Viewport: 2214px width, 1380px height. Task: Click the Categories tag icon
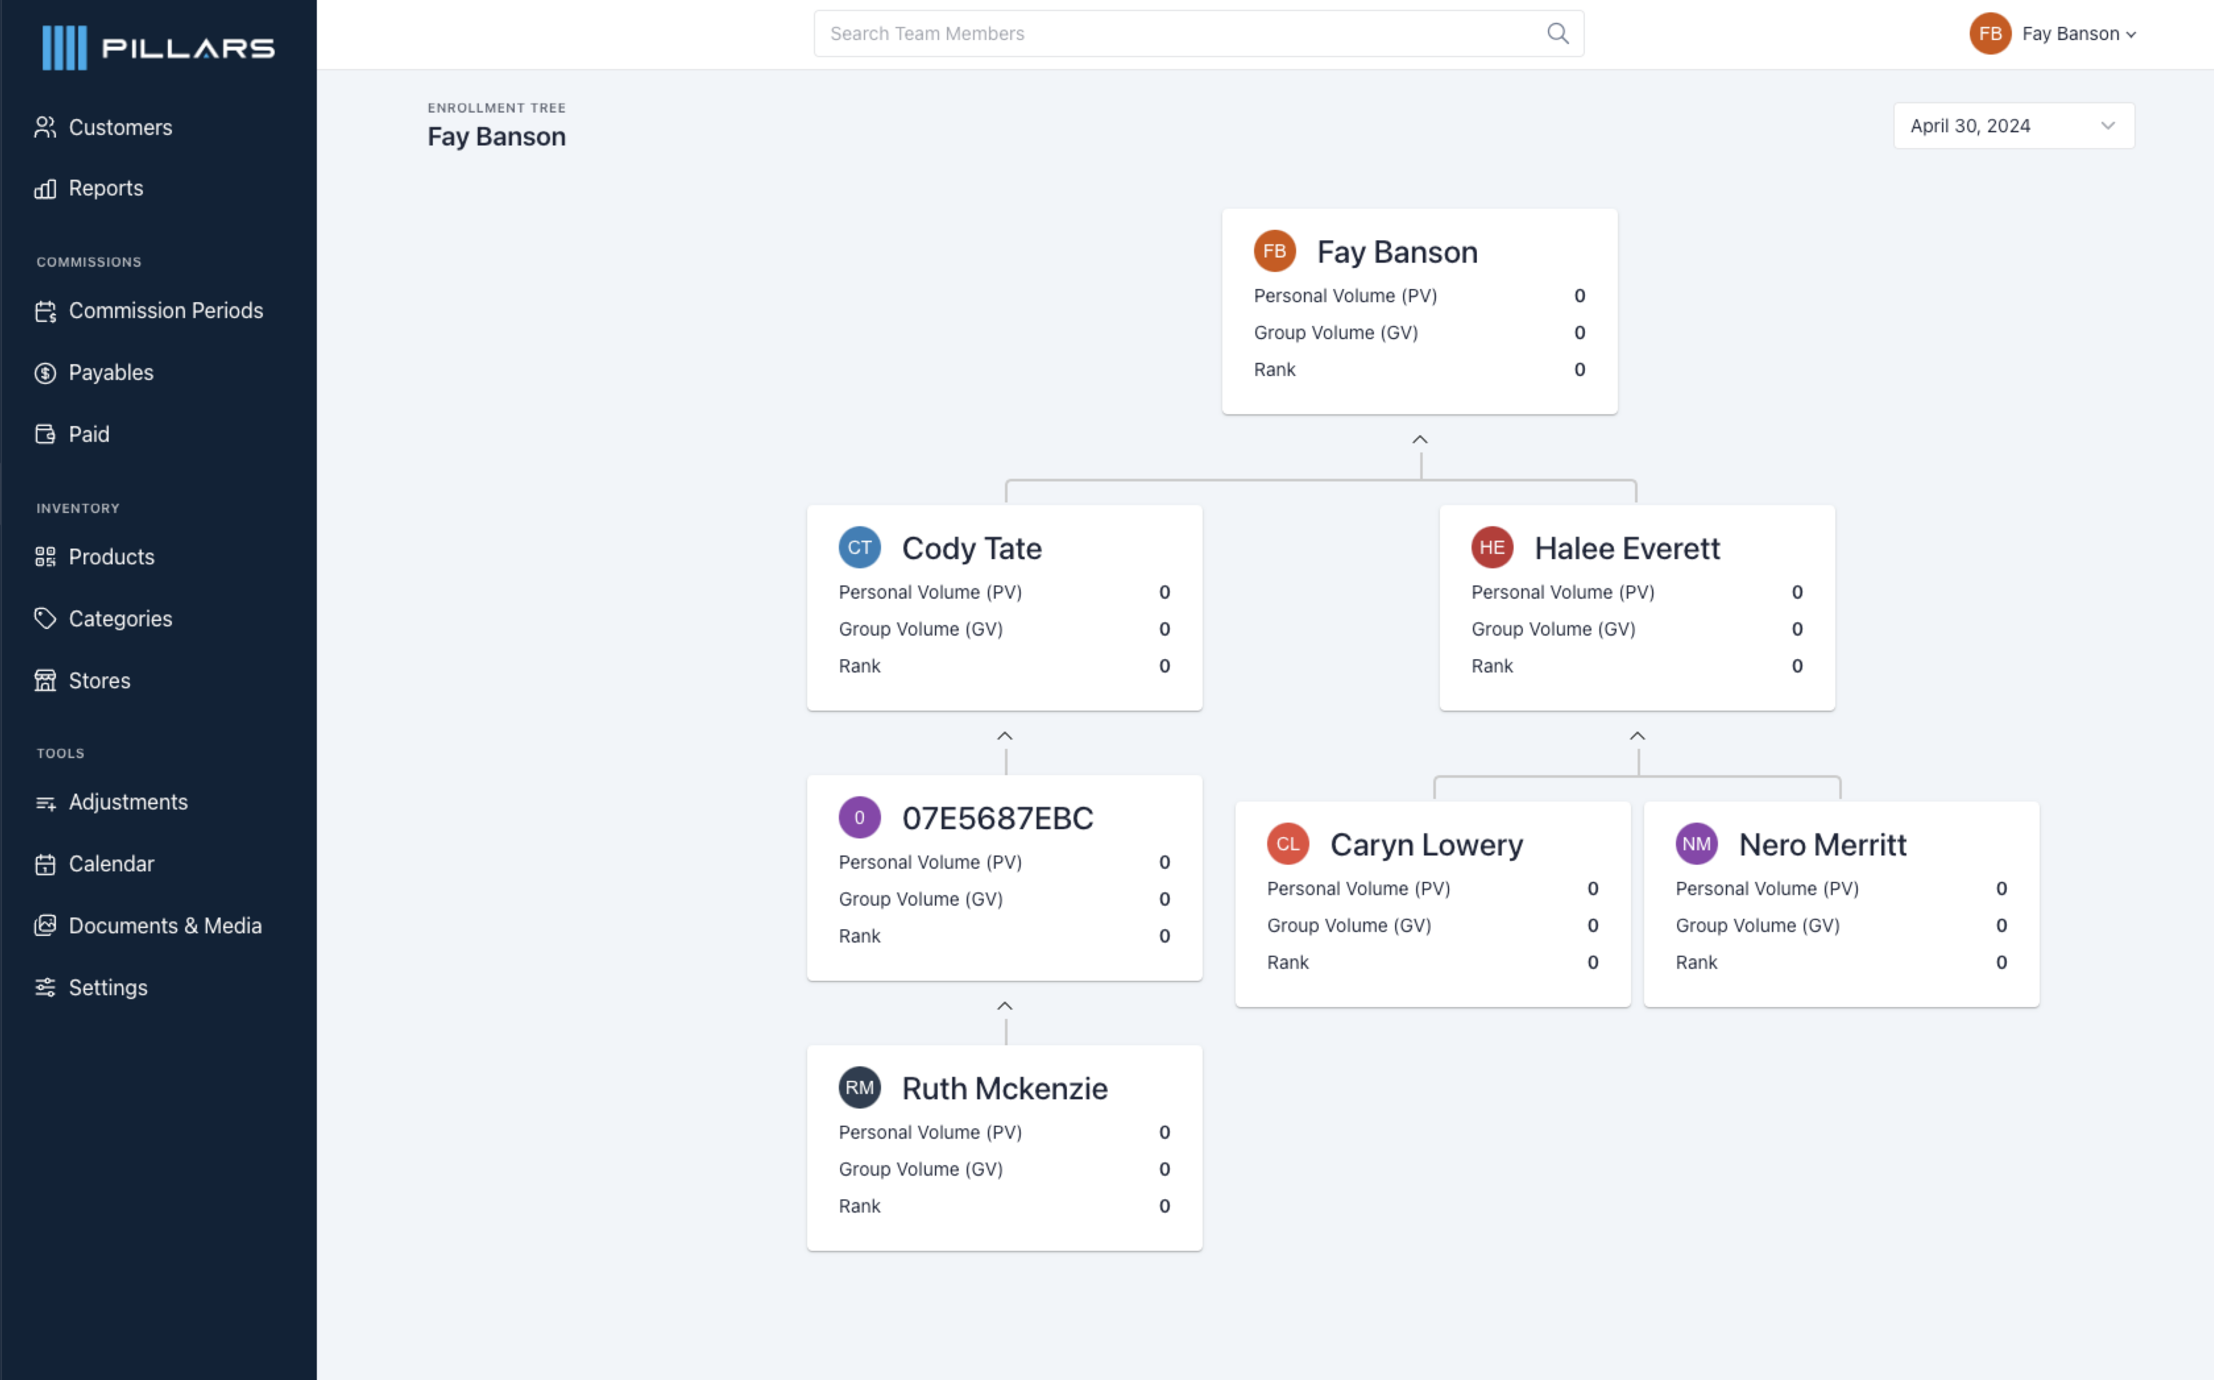tap(45, 619)
